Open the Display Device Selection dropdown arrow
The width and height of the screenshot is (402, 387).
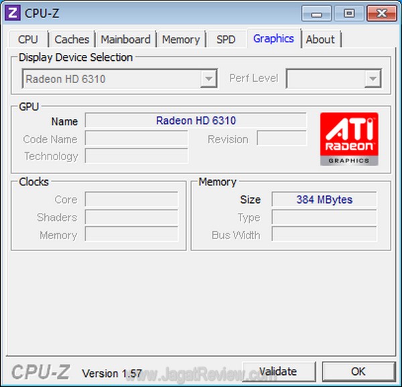click(x=208, y=78)
